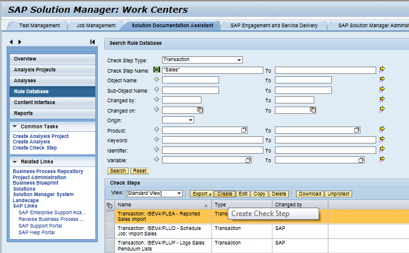The image size is (409, 253).
Task: Collapse the Common Tasks section
Action: point(15,126)
